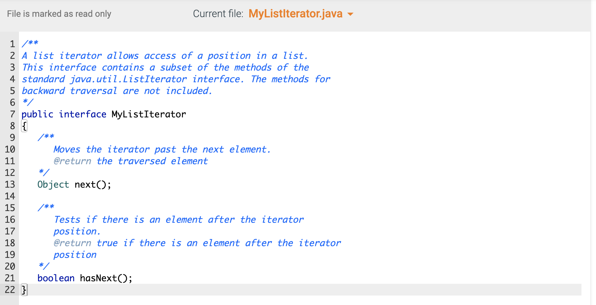
Task: Select MyListIterator.java file name
Action: (295, 14)
